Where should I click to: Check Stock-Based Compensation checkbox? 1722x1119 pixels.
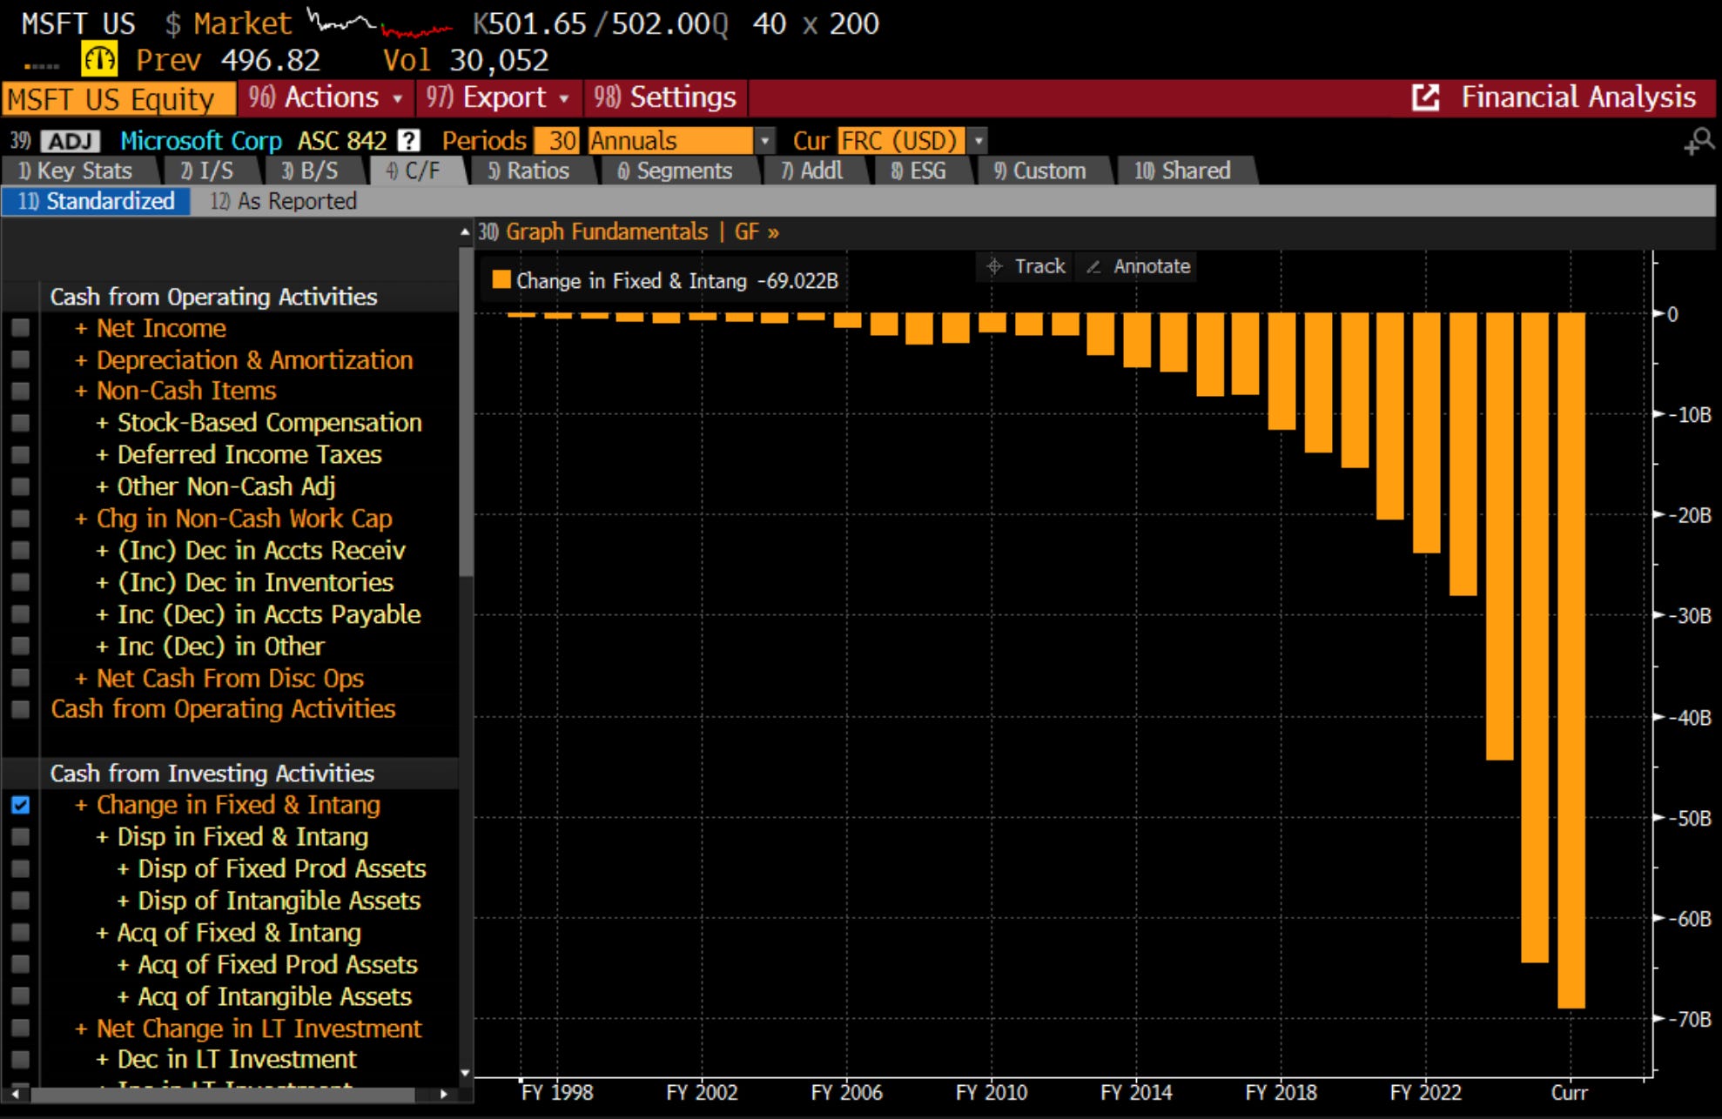click(x=20, y=423)
